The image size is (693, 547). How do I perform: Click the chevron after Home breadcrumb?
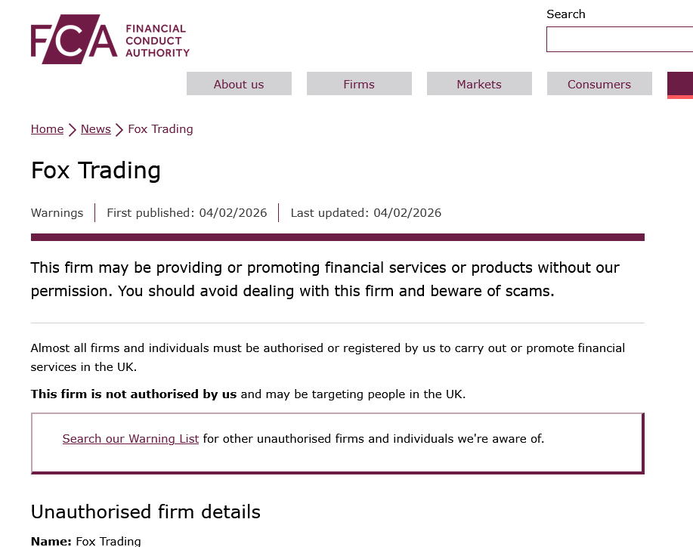[73, 129]
